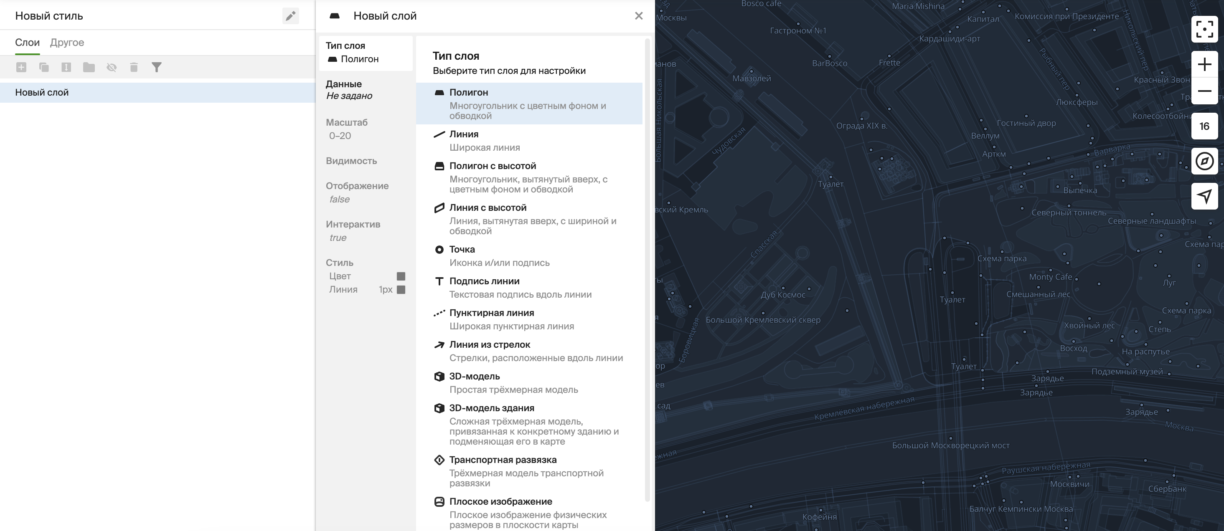Choose Полигон с высотой layer type
The height and width of the screenshot is (531, 1224).
click(529, 177)
